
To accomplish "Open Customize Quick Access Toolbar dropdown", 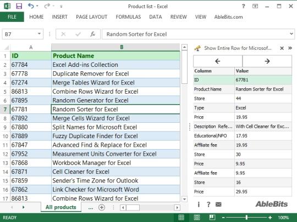I will click(61, 7).
